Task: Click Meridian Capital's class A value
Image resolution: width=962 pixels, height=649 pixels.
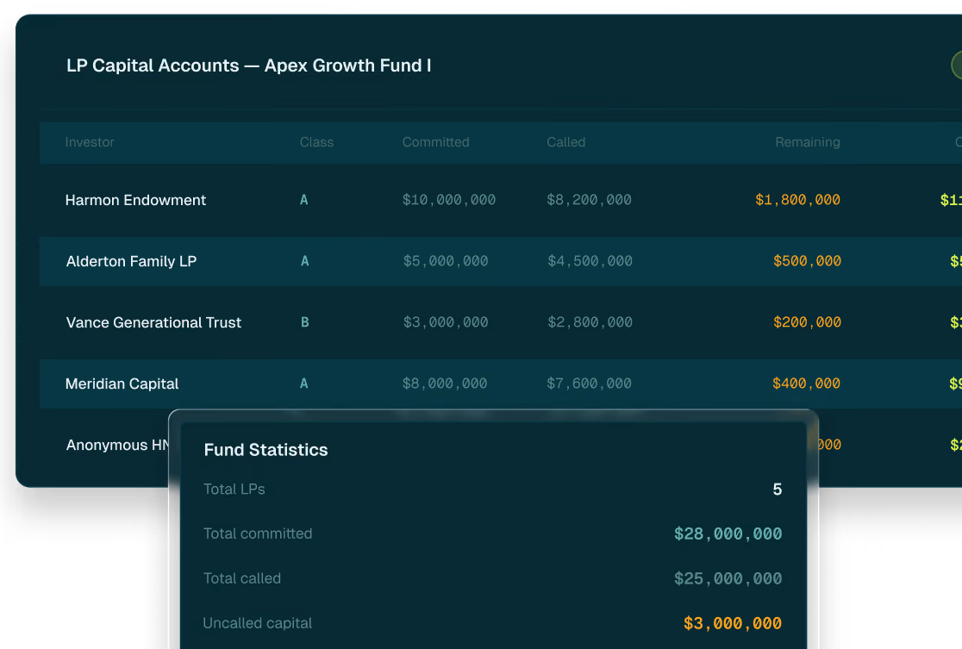Action: point(303,384)
